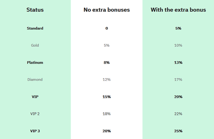Select the Platinum status label
Image resolution: width=214 pixels, height=139 pixels.
[35, 62]
